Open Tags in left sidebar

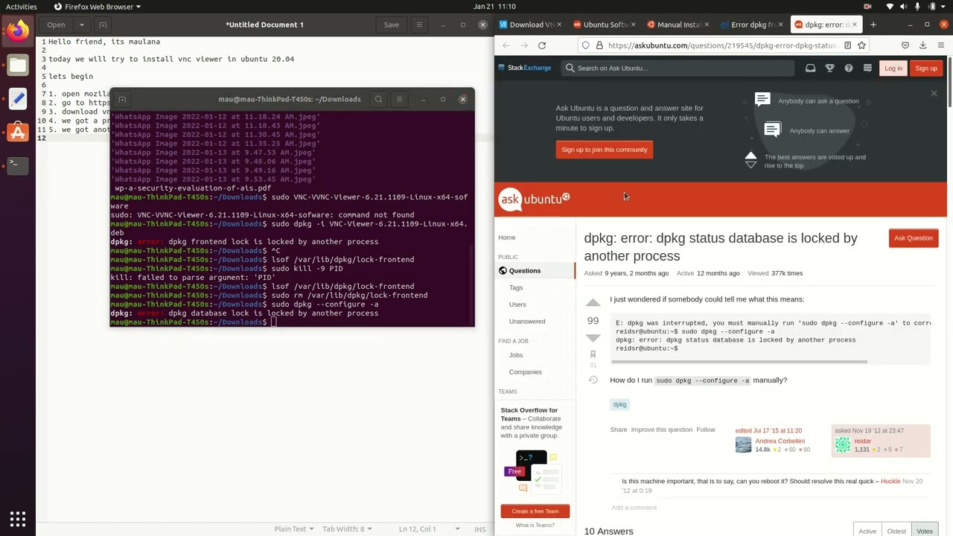tap(516, 287)
